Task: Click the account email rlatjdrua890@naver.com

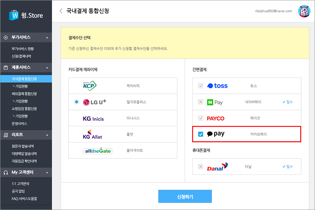Action: pos(273,11)
